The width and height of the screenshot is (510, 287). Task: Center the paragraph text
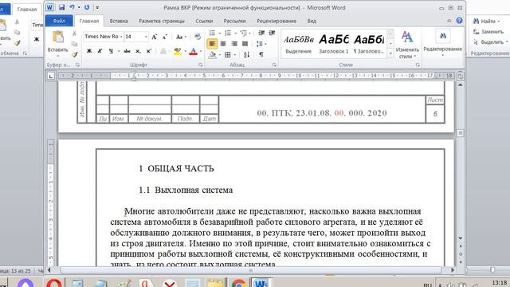[x=223, y=44]
